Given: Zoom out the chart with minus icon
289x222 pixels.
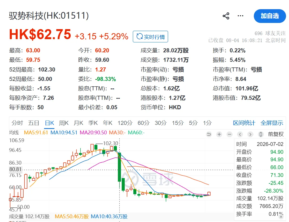Looking at the screenshot, I should coord(229,134).
